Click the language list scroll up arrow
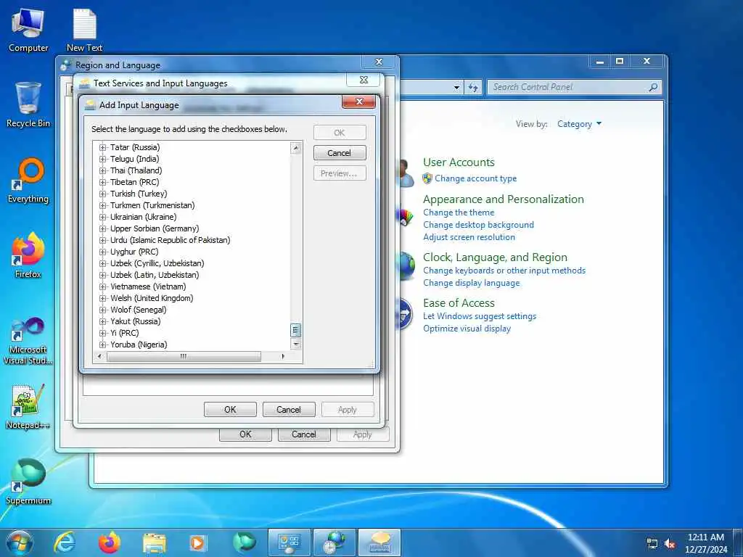This screenshot has width=743, height=557. (296, 148)
